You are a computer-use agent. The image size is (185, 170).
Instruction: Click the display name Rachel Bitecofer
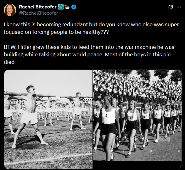[x=37, y=7]
